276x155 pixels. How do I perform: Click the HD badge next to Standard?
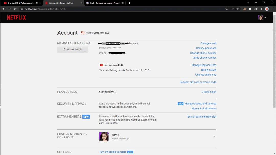pyautogui.click(x=113, y=92)
